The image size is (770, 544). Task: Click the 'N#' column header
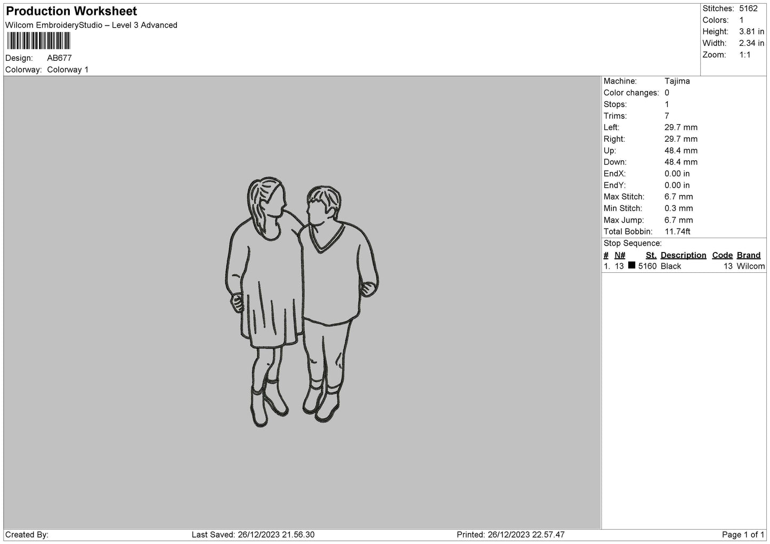pos(620,255)
